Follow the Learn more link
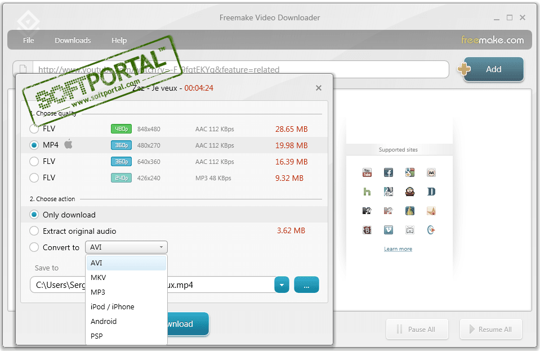Image resolution: width=540 pixels, height=351 pixels. pyautogui.click(x=398, y=248)
